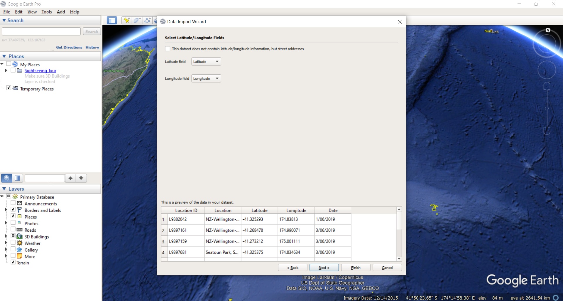Viewport: 563px width, 301px height.
Task: Open the Longitude field dropdown
Action: click(206, 78)
